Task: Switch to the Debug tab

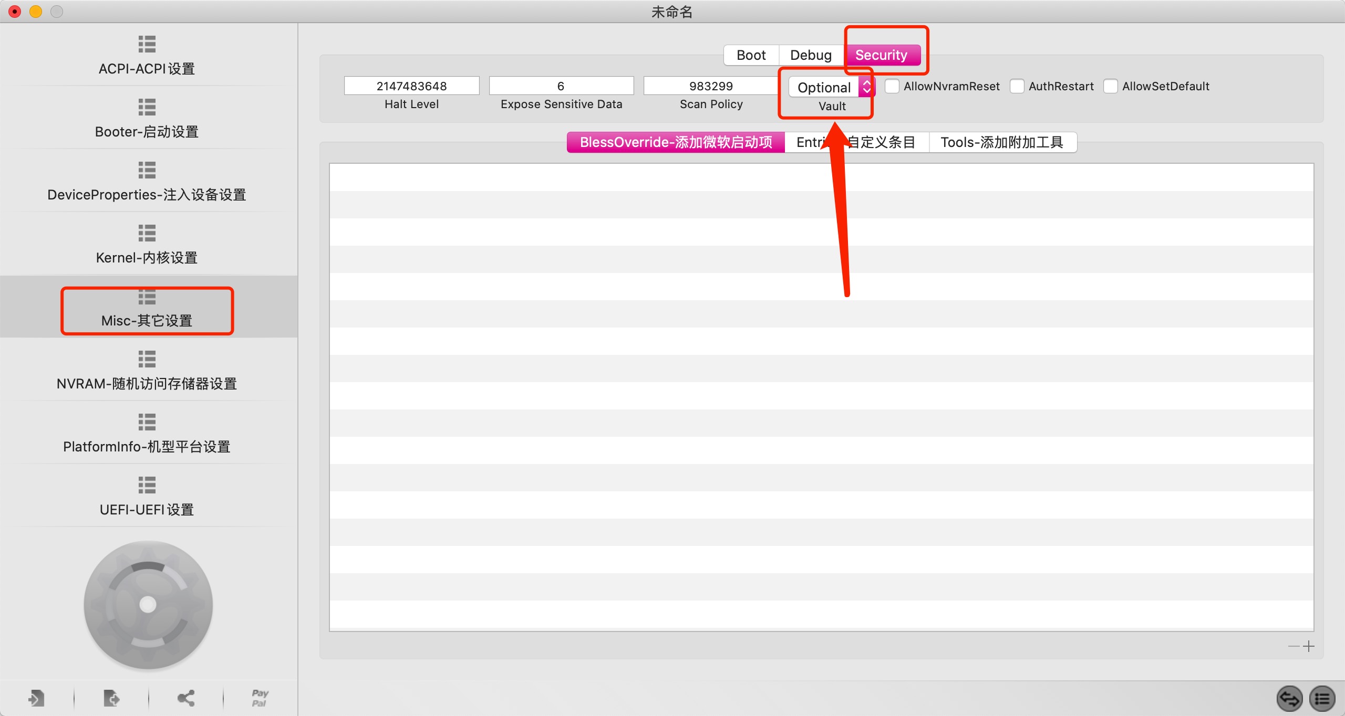Action: pos(811,55)
